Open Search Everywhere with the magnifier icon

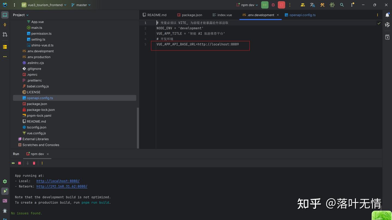pos(342,5)
